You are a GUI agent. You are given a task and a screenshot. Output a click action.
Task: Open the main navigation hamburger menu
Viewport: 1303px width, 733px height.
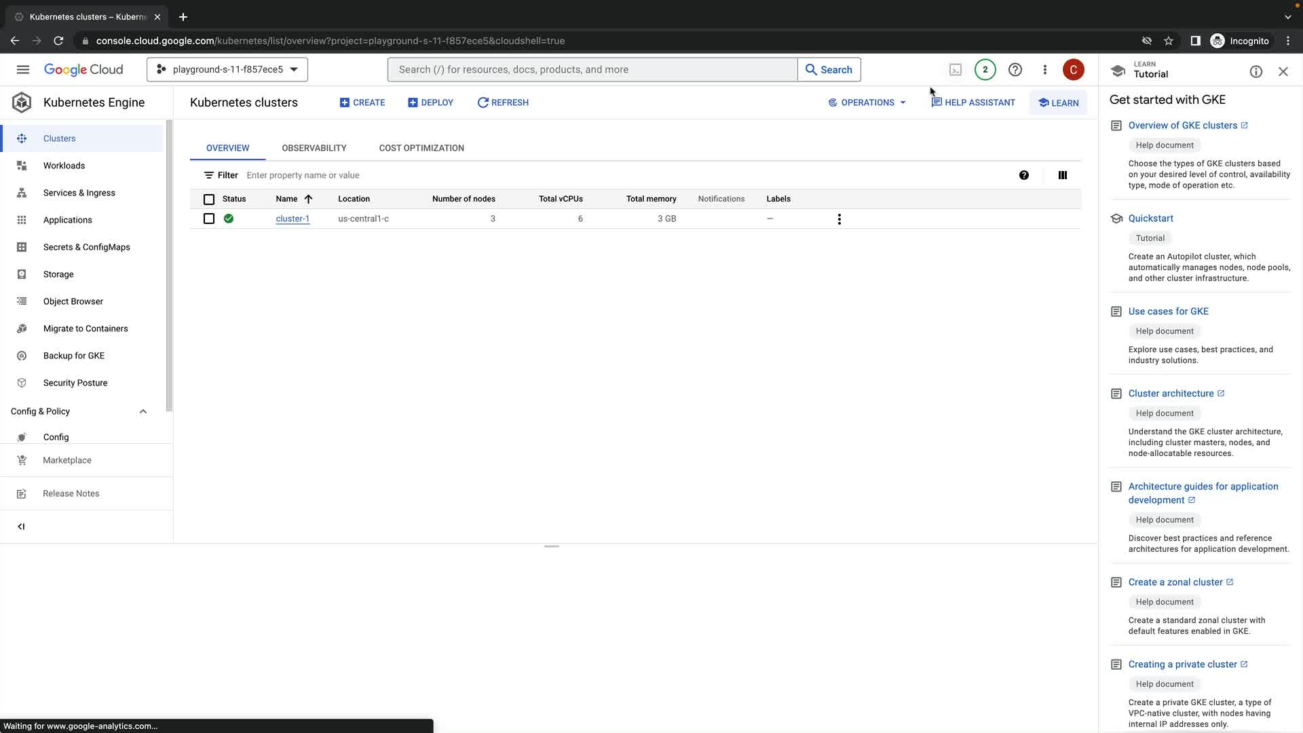click(x=22, y=70)
